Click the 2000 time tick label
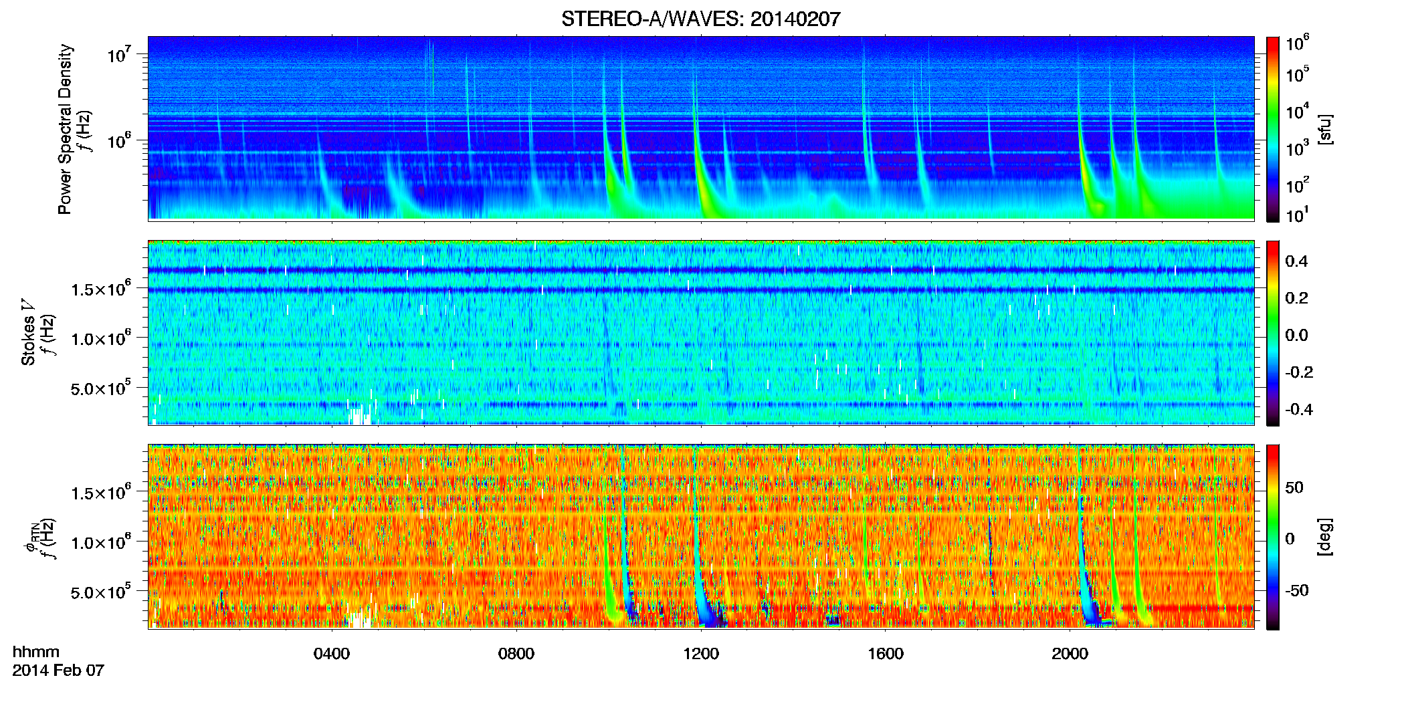The width and height of the screenshot is (1402, 722). point(1070,653)
